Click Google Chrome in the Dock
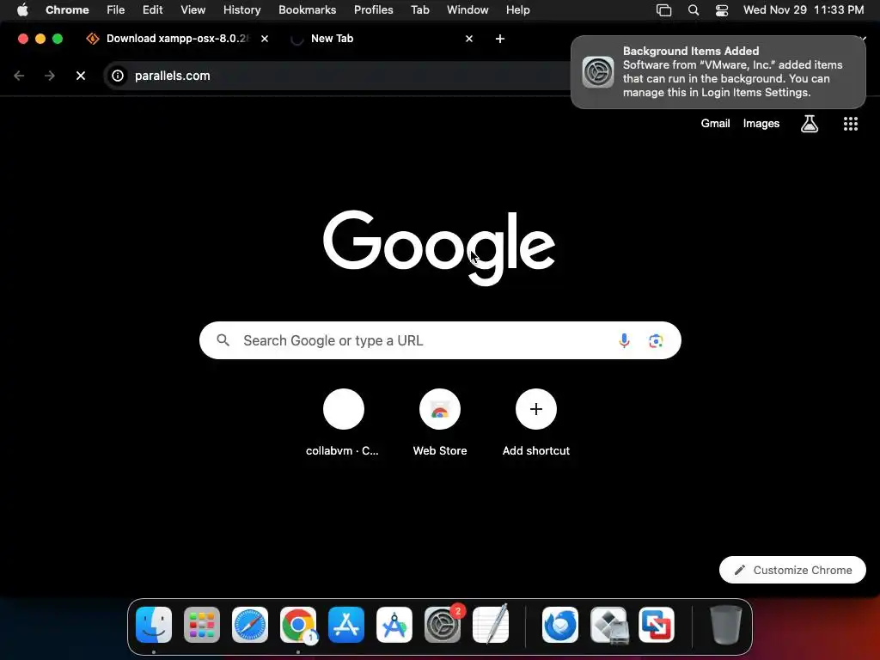Viewport: 880px width, 660px height. point(298,624)
